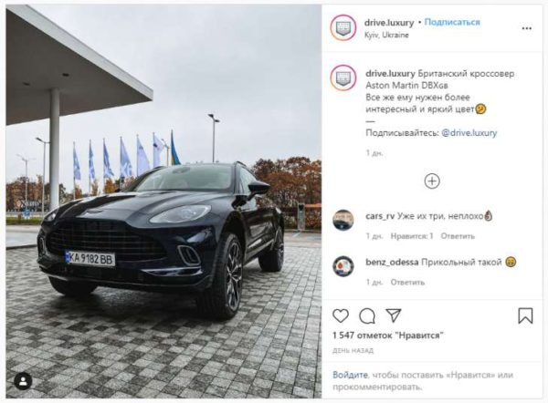
Task: Share post with the paper plane icon
Action: (x=393, y=315)
